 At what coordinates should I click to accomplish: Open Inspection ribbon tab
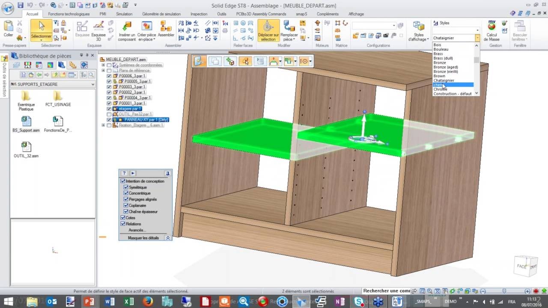(199, 14)
